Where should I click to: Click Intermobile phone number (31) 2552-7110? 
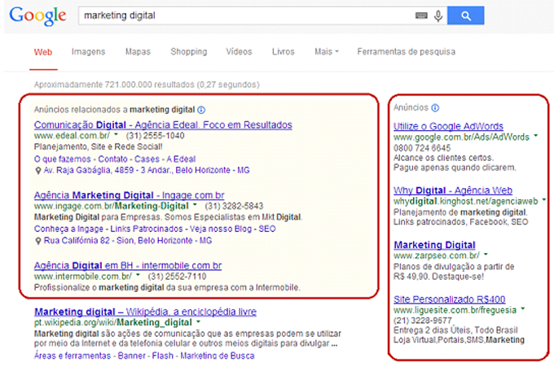[177, 277]
